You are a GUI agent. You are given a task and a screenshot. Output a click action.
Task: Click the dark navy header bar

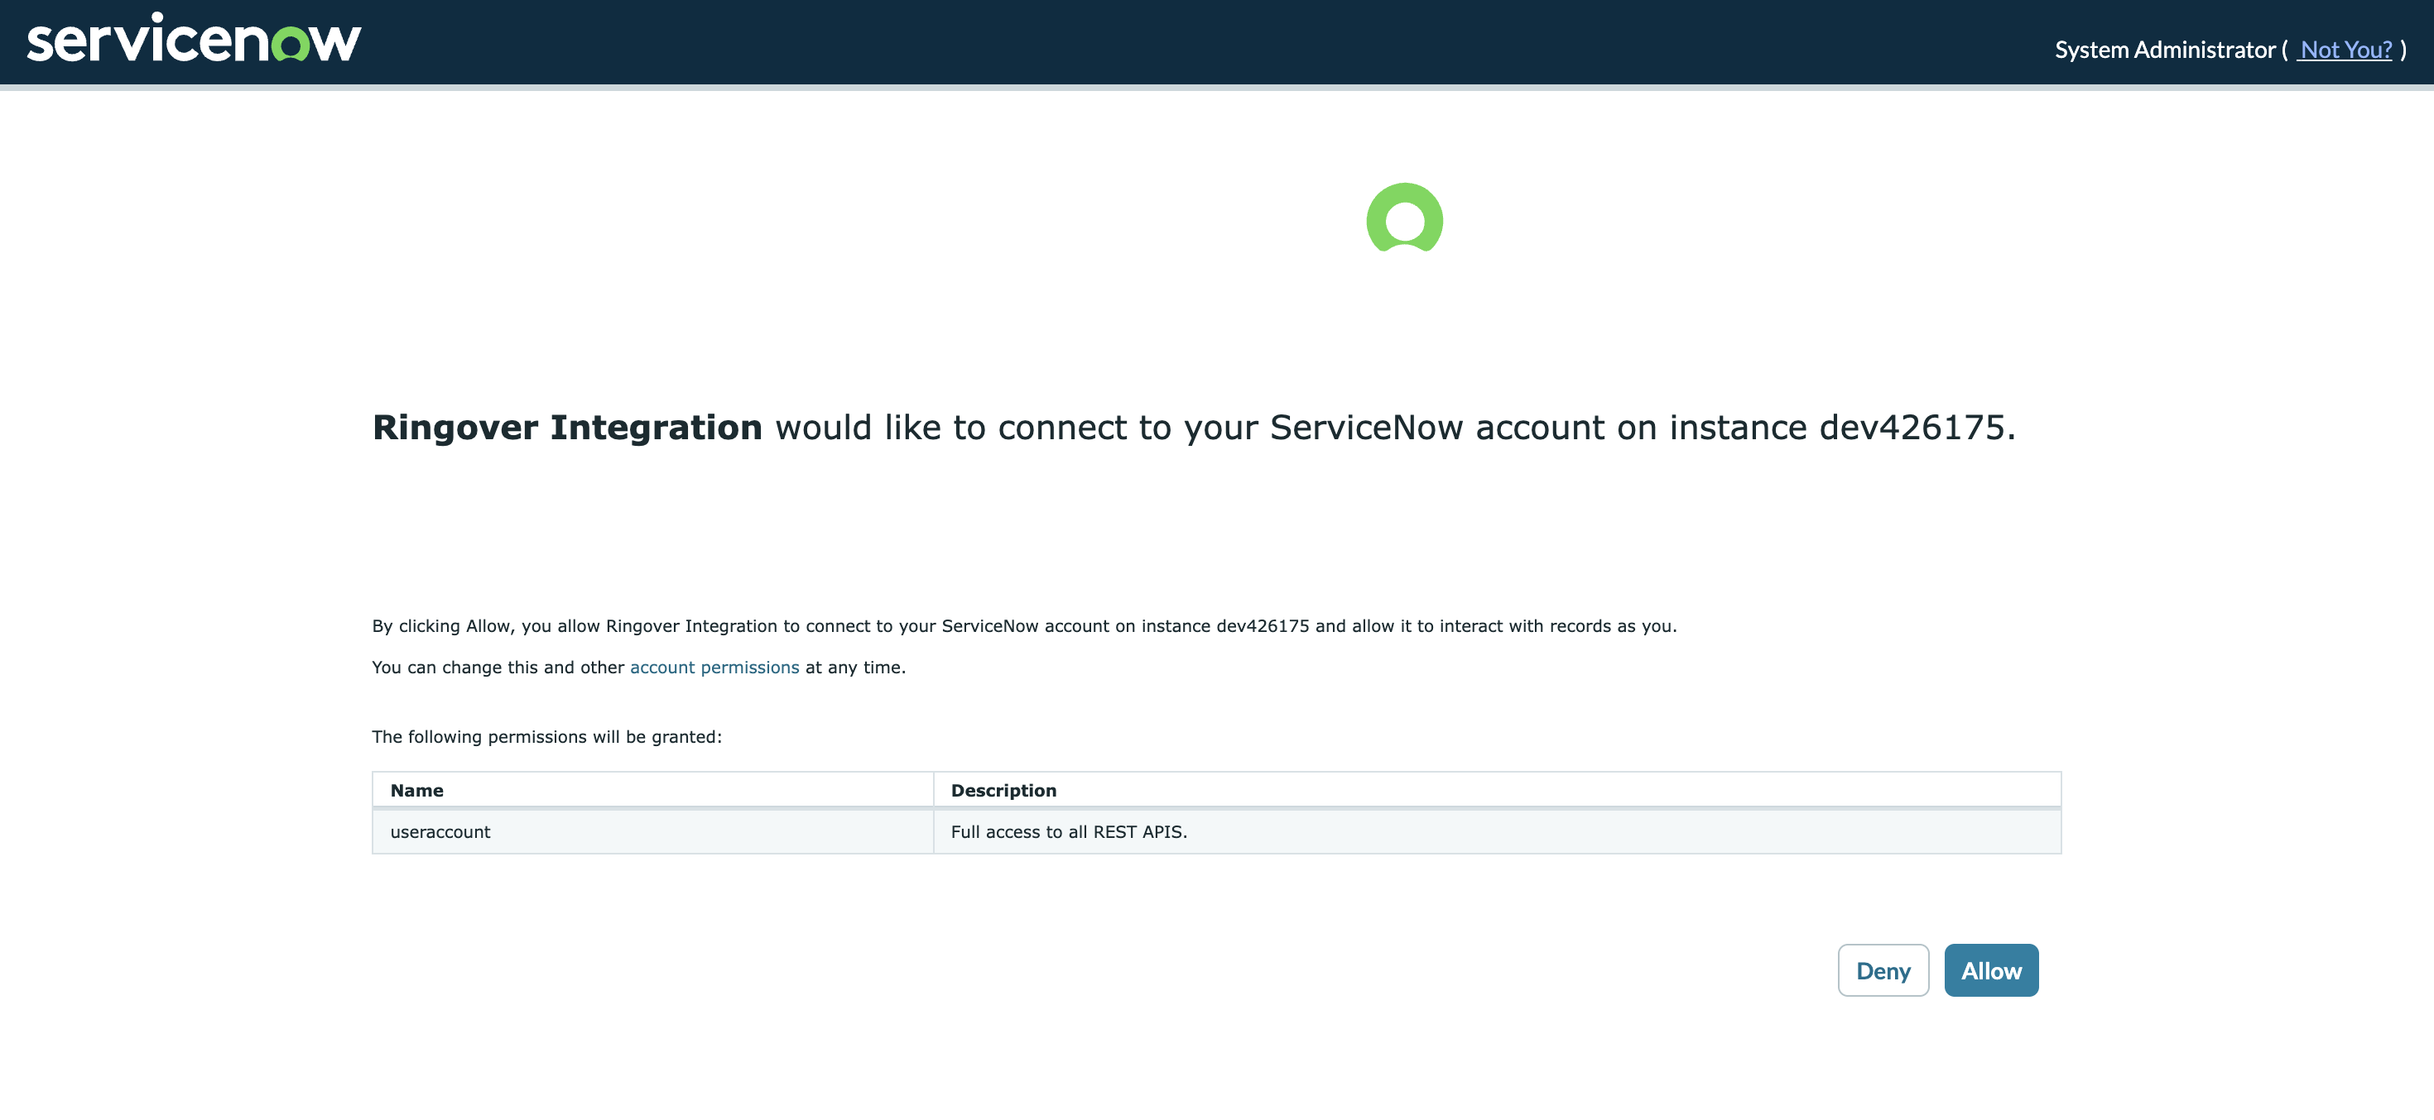[1217, 41]
